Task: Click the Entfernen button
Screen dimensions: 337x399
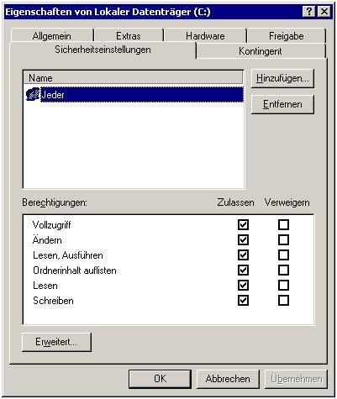Action: click(282, 104)
